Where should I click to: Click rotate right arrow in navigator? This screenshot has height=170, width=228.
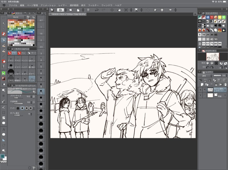212,67
